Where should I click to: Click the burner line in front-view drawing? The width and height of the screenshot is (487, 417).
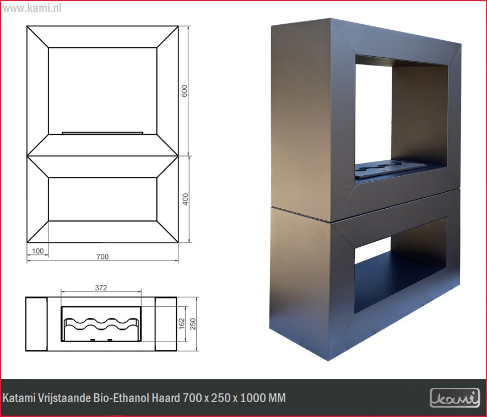pos(102,132)
